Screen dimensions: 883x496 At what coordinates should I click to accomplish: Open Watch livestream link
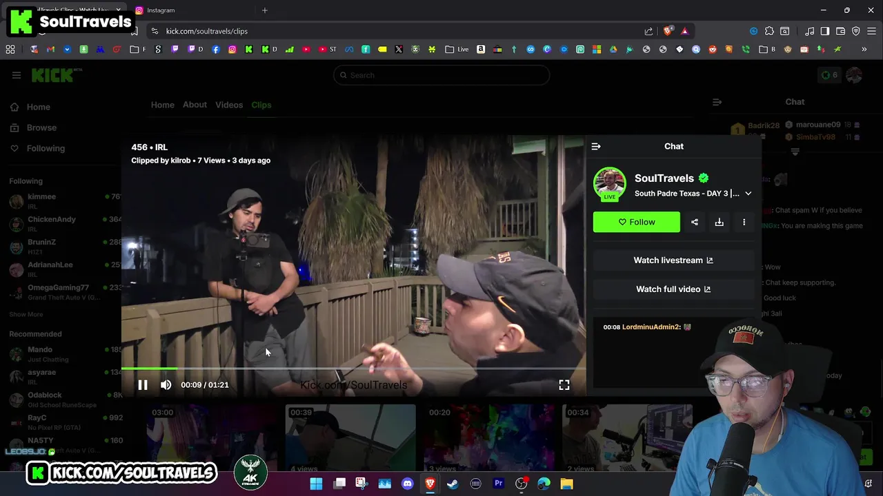coord(673,260)
